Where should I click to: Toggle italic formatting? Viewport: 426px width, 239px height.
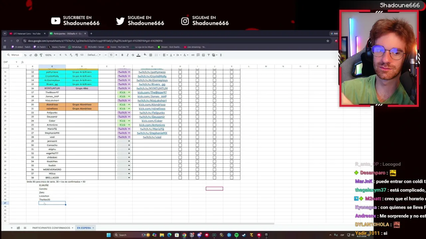127,55
